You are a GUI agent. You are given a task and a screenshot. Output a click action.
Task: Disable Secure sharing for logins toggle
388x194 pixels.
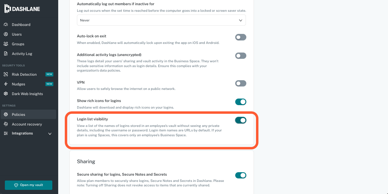click(x=240, y=175)
